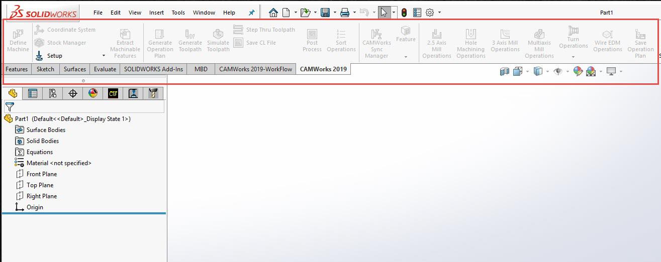Viewport: 661px width, 262px height.
Task: Open the CAMWorks tools tree tab
Action: click(153, 93)
